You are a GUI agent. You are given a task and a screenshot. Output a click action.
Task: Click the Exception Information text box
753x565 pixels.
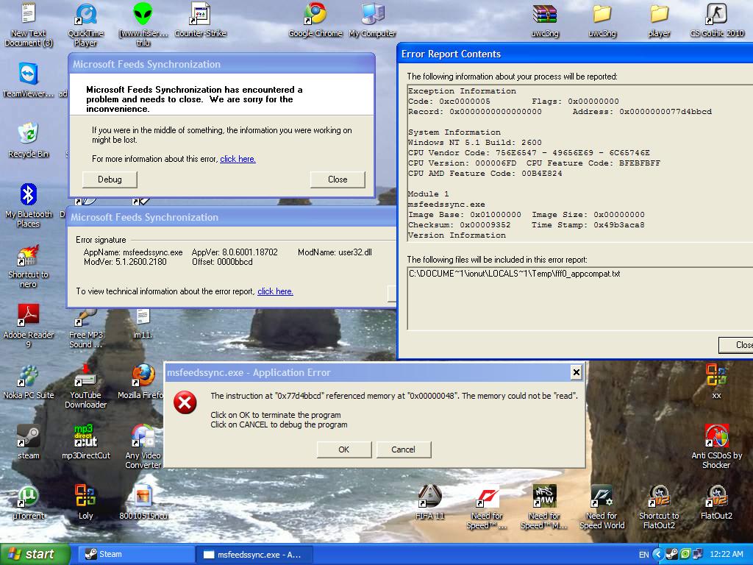580,163
